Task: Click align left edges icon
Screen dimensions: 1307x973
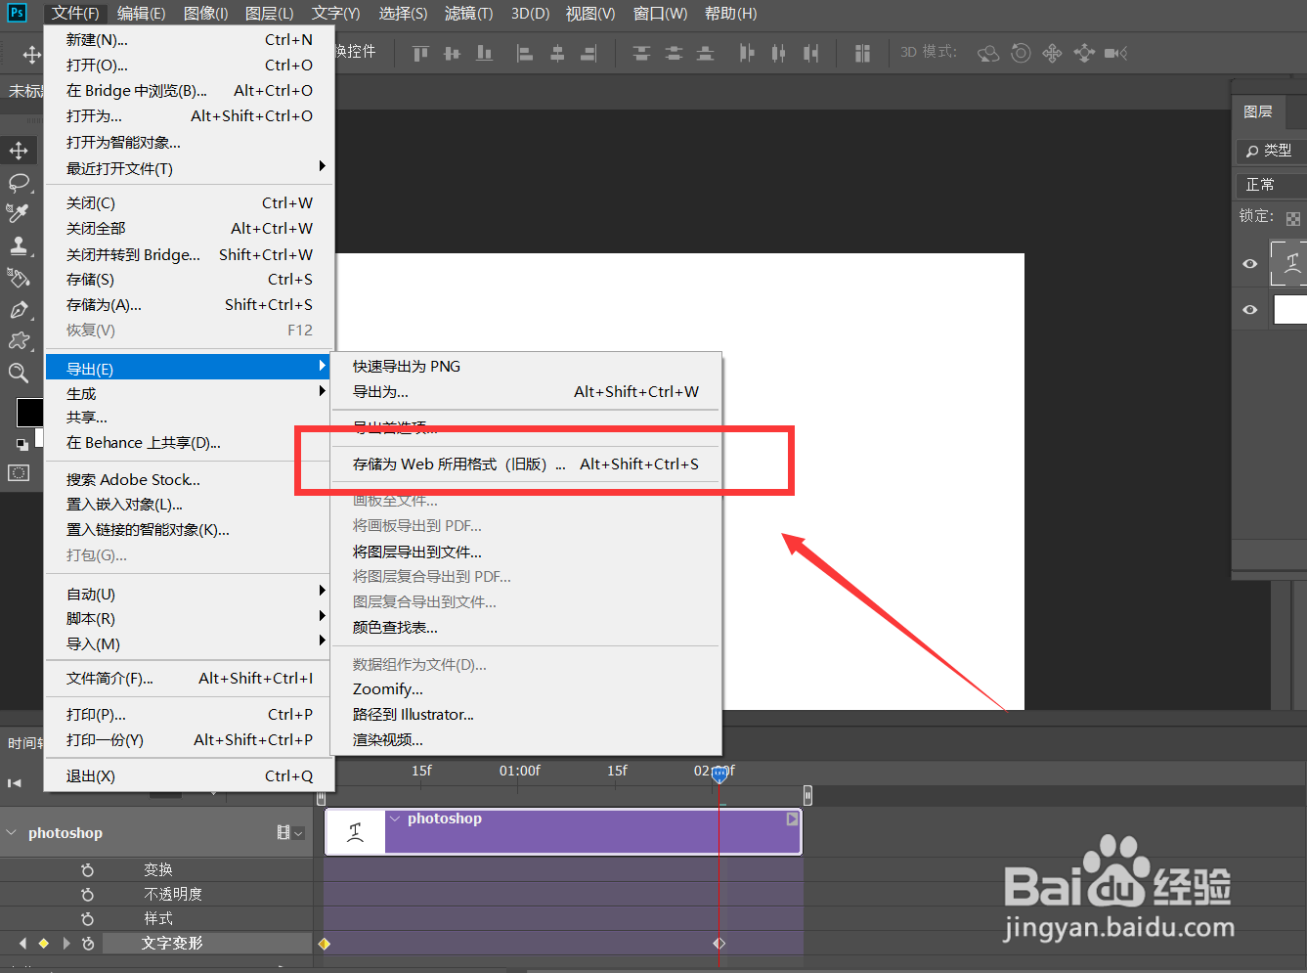Action: (525, 53)
